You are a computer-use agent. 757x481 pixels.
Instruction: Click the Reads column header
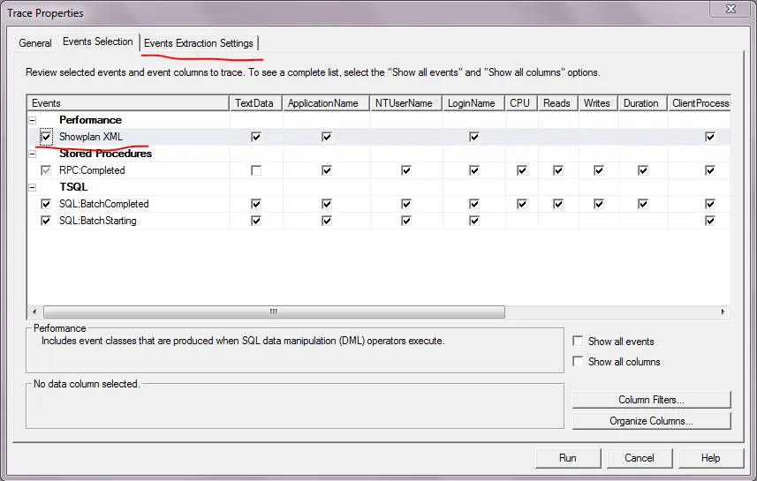point(558,103)
